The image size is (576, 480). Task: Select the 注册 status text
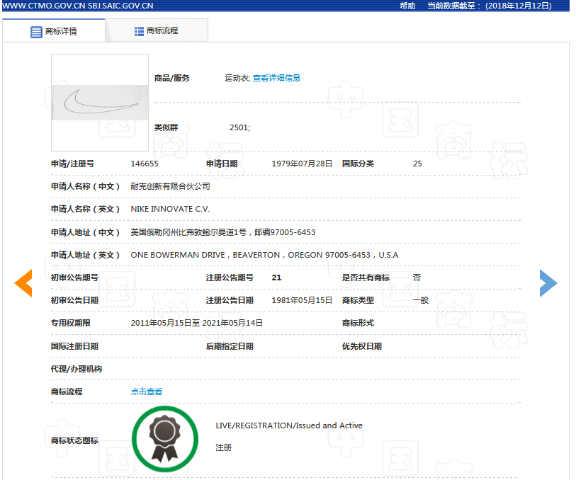point(223,447)
